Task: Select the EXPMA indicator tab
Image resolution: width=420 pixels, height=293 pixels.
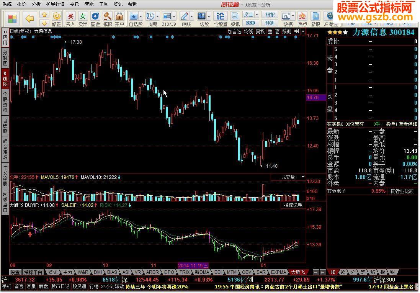Action: click(x=279, y=272)
